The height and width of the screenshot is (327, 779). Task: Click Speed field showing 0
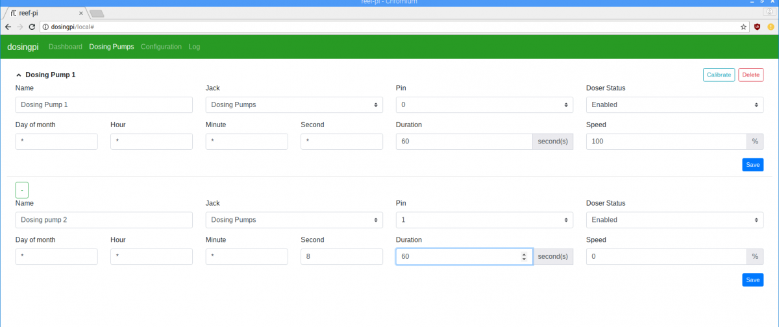[667, 257]
